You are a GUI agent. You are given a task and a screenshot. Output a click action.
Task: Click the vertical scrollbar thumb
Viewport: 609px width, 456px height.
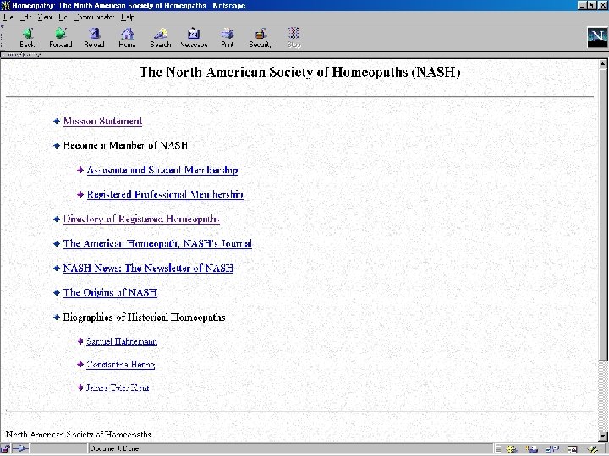click(603, 214)
